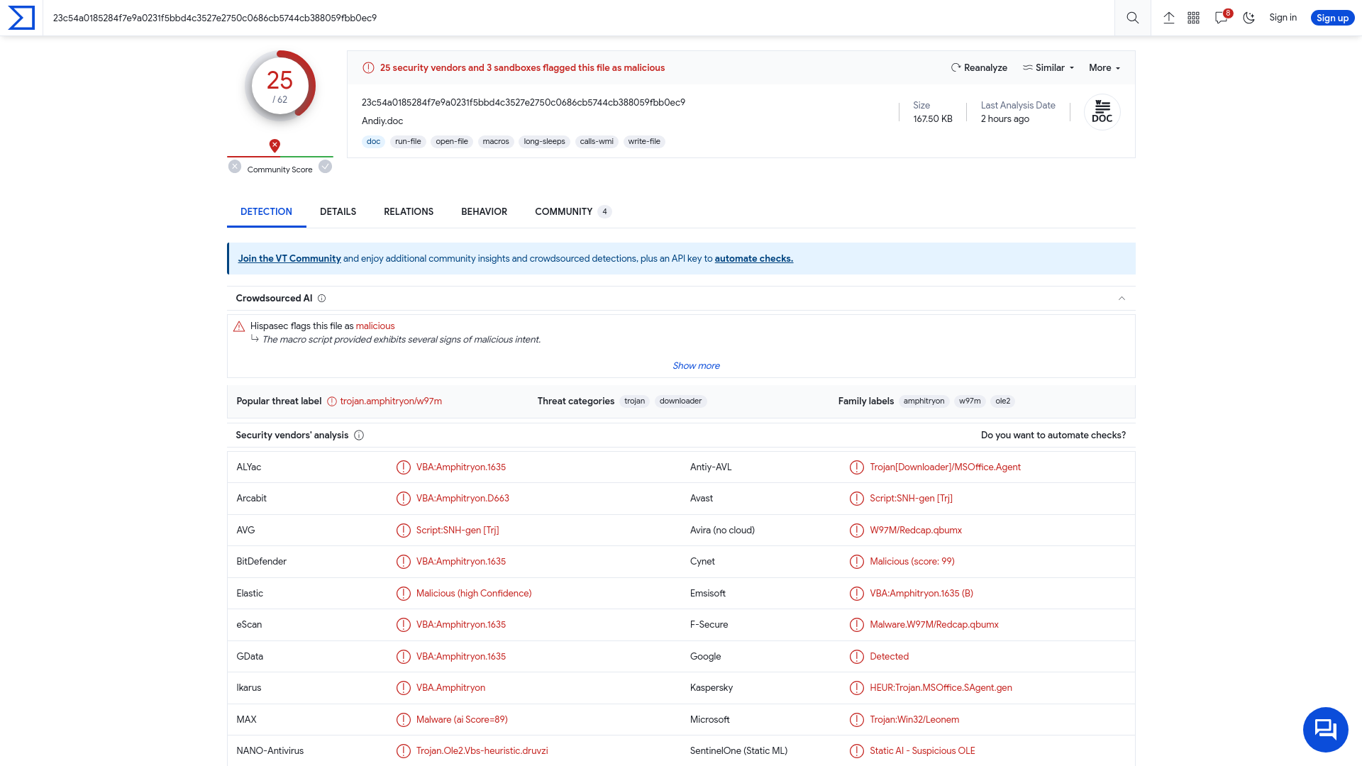Viewport: 1362px width, 766px height.
Task: Click the Sign up button
Action: point(1332,18)
